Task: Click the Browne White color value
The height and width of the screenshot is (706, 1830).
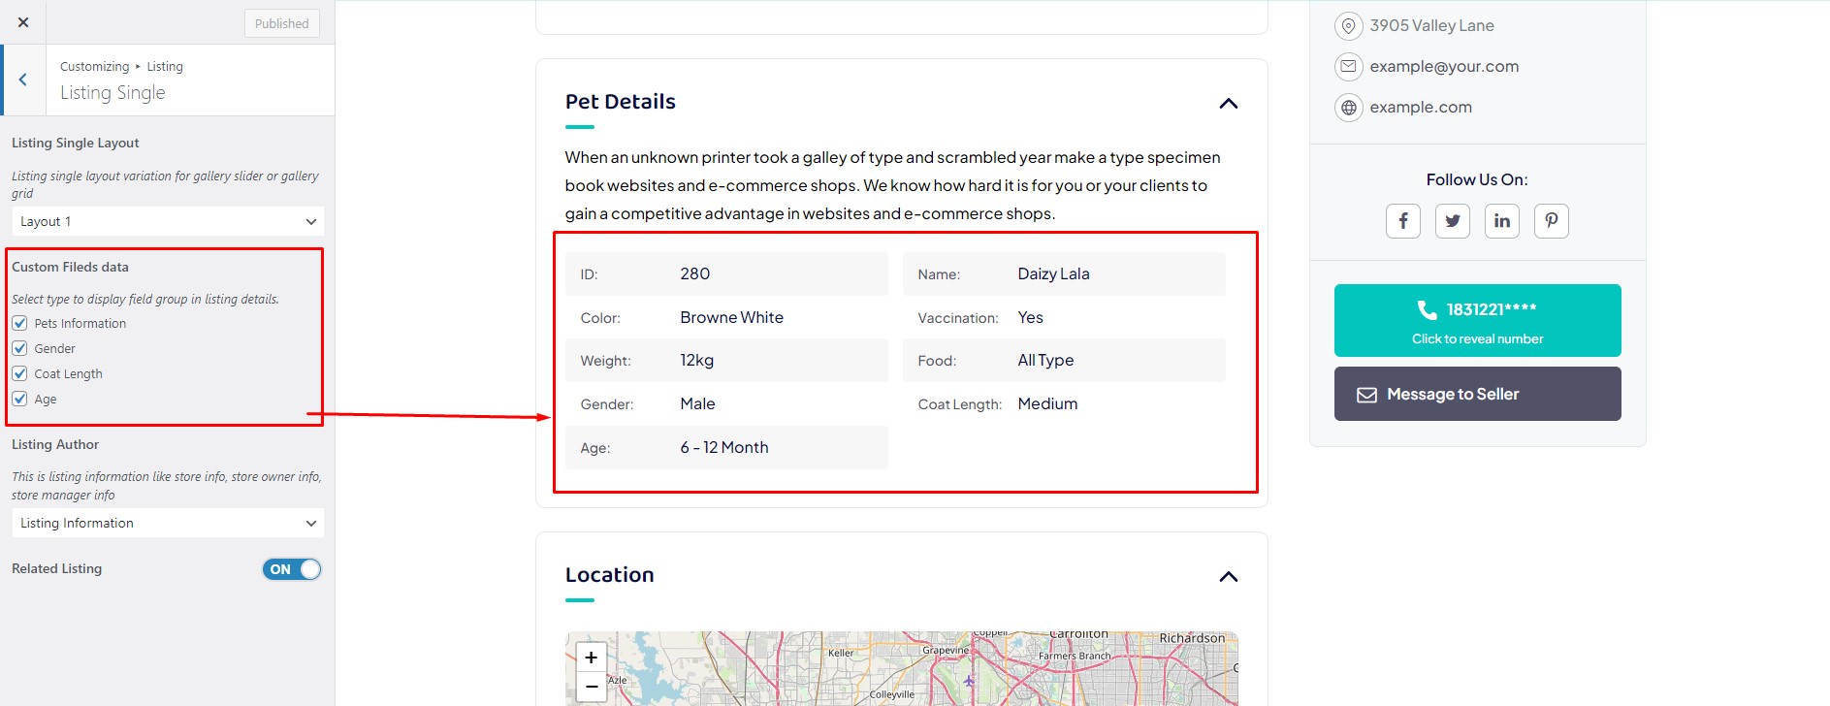Action: click(x=731, y=317)
